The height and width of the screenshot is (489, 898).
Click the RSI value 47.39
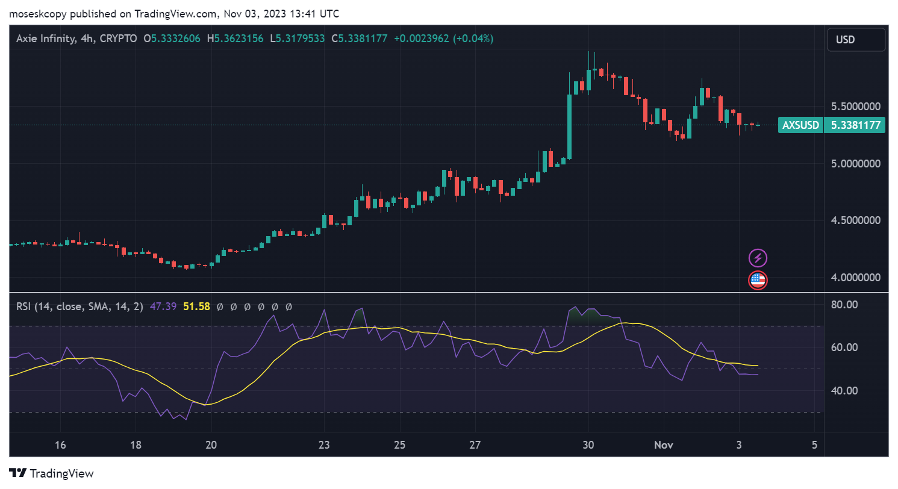pos(162,307)
